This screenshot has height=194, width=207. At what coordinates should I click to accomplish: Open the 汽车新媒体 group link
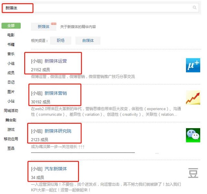[56, 169]
